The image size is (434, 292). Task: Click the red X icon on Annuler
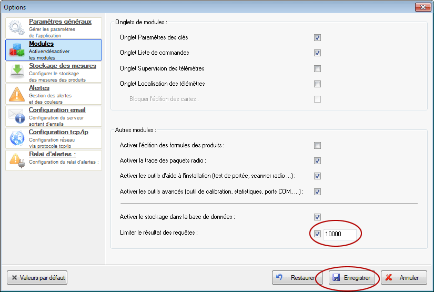[x=389, y=277]
